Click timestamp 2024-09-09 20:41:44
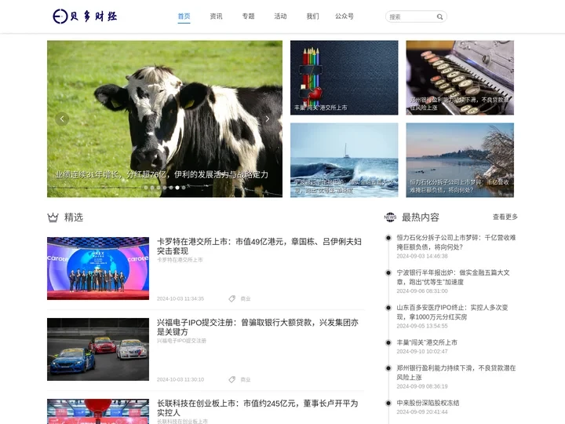The width and height of the screenshot is (565, 424). tap(422, 411)
